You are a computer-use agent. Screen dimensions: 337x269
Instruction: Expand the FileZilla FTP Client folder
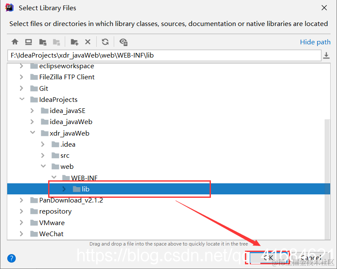[21, 77]
